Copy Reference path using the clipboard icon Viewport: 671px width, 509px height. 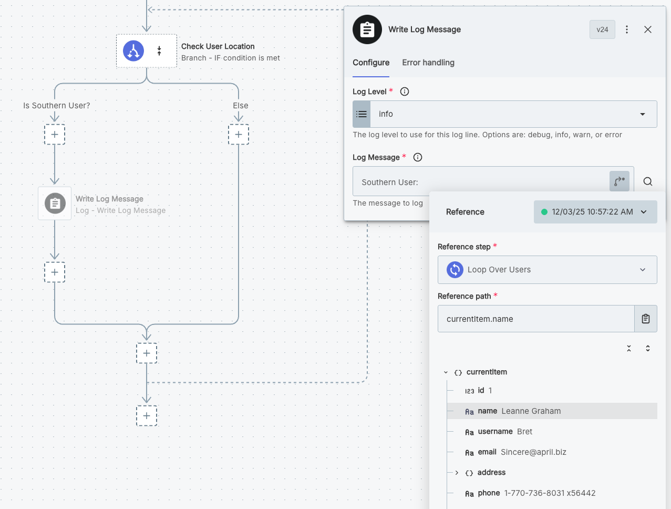[646, 319]
